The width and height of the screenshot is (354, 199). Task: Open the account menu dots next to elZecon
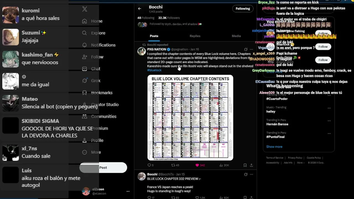pos(128,191)
